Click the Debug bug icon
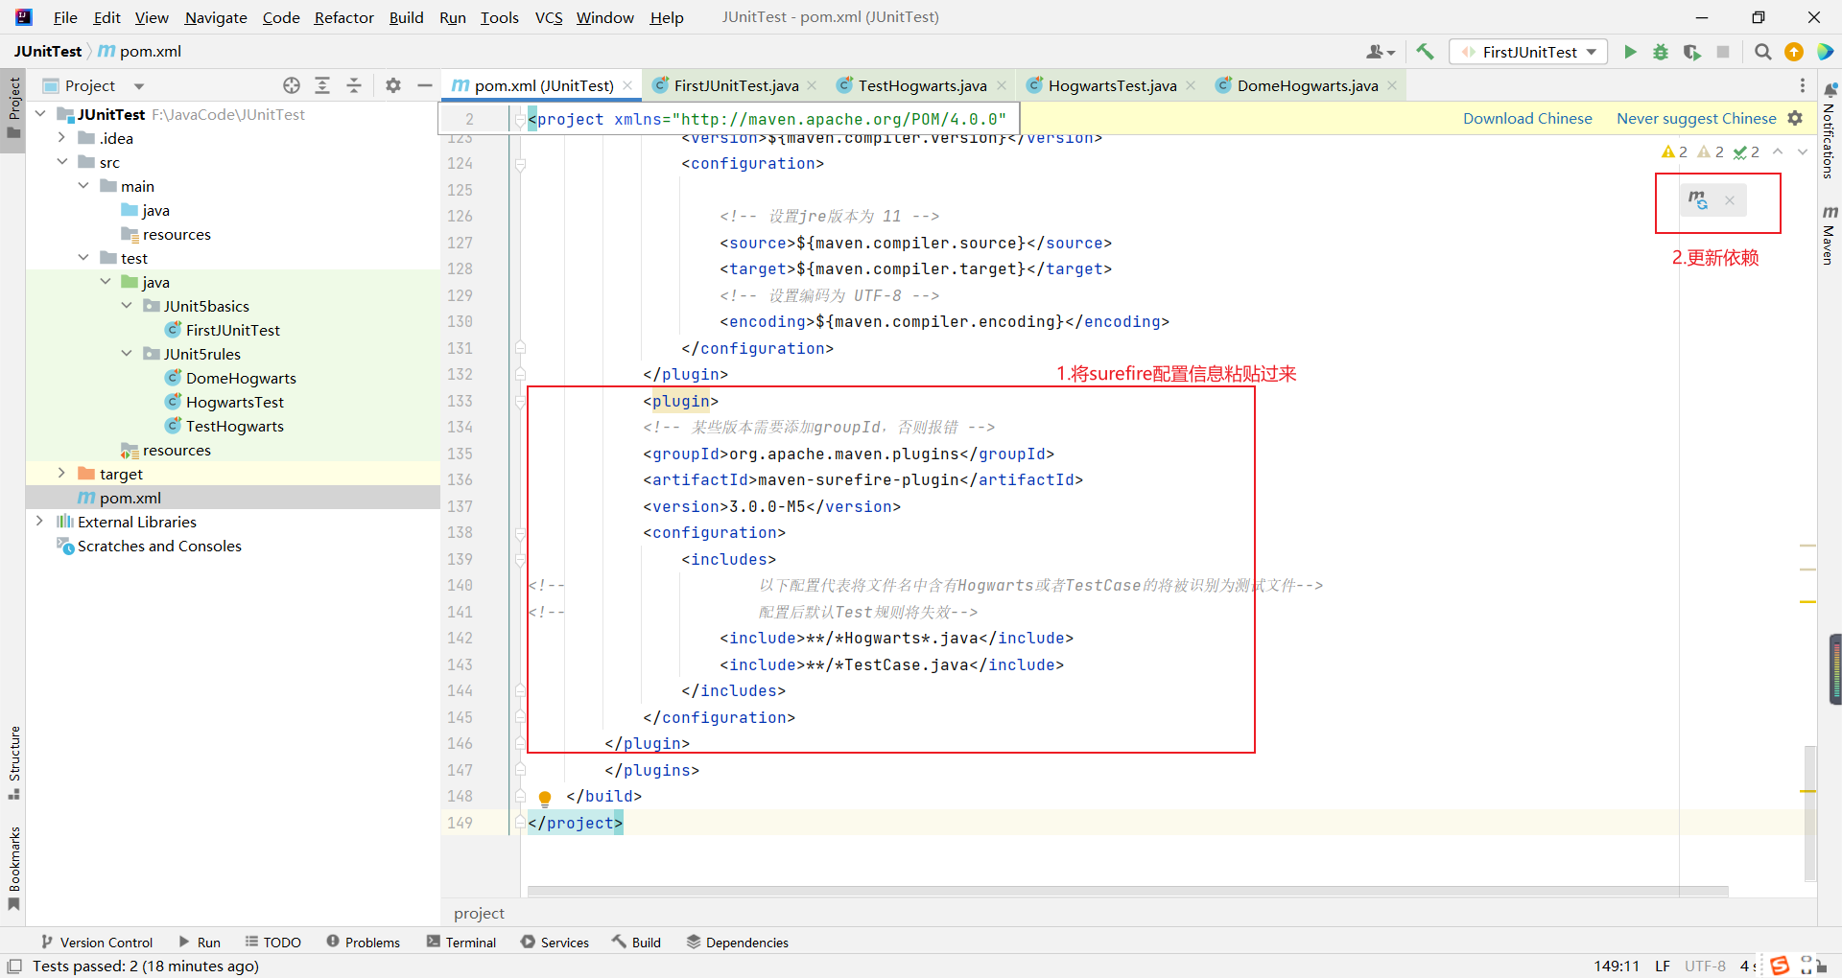Image resolution: width=1842 pixels, height=978 pixels. tap(1660, 52)
